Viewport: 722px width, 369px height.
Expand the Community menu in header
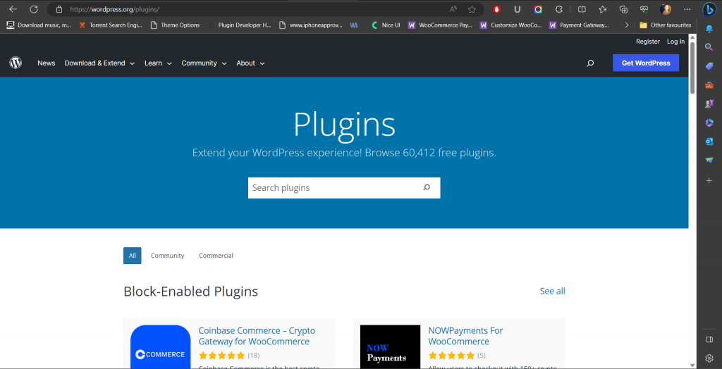(x=204, y=63)
